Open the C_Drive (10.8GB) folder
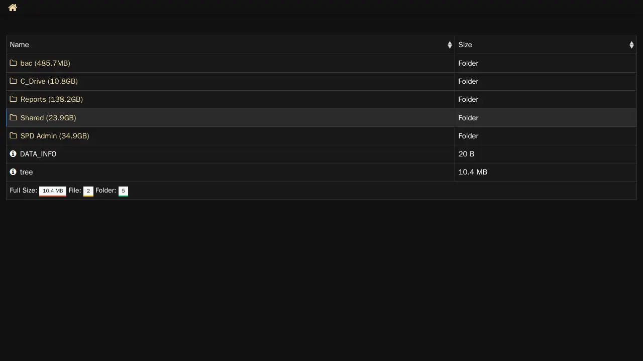The height and width of the screenshot is (361, 643). 49,81
